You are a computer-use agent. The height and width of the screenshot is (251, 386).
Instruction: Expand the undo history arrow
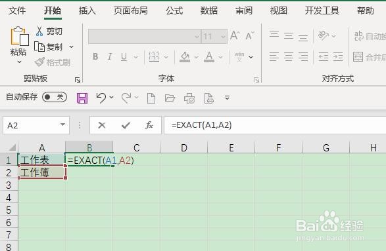[x=112, y=98]
